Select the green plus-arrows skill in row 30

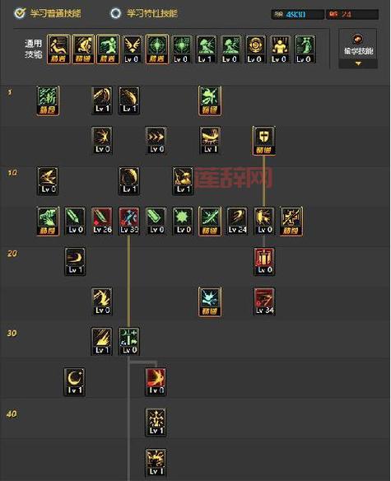tap(129, 342)
